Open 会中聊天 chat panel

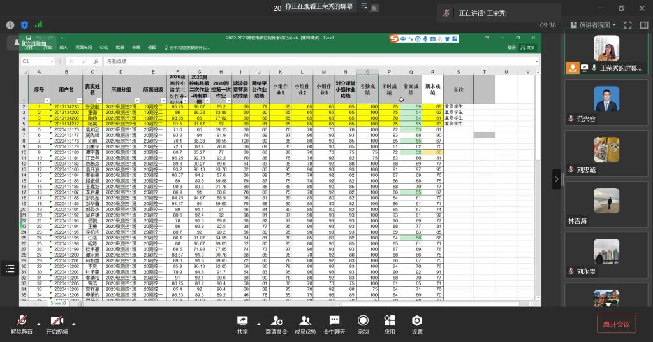[x=334, y=324]
